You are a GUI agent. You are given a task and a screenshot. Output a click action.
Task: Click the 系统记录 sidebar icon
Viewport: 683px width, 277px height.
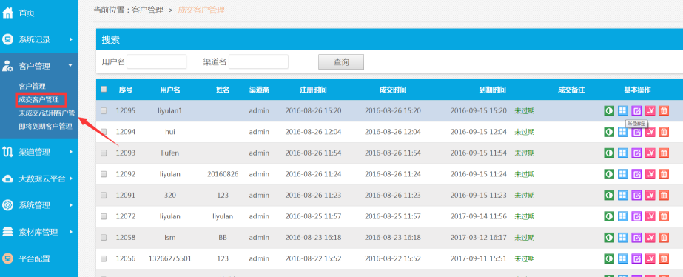[x=8, y=40]
